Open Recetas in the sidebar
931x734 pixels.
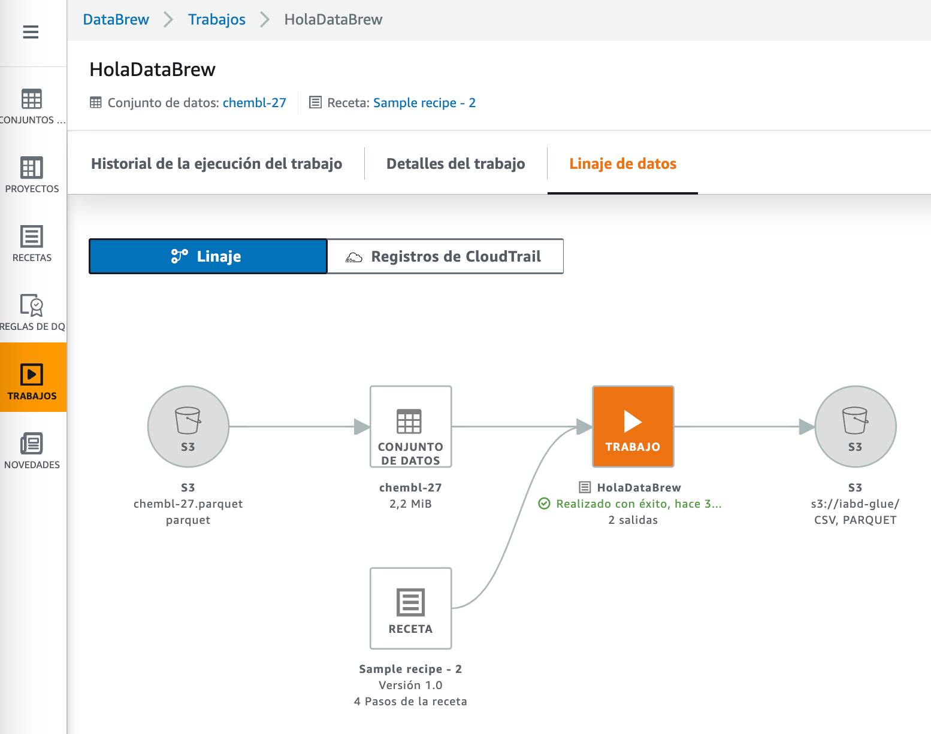pos(32,244)
